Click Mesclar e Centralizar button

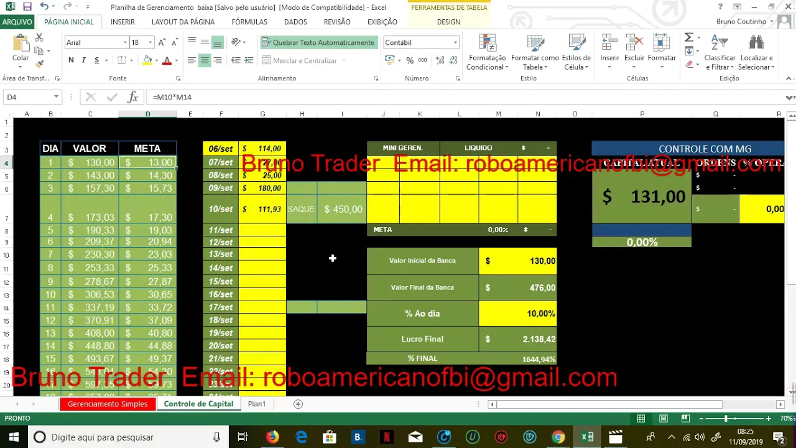[300, 60]
